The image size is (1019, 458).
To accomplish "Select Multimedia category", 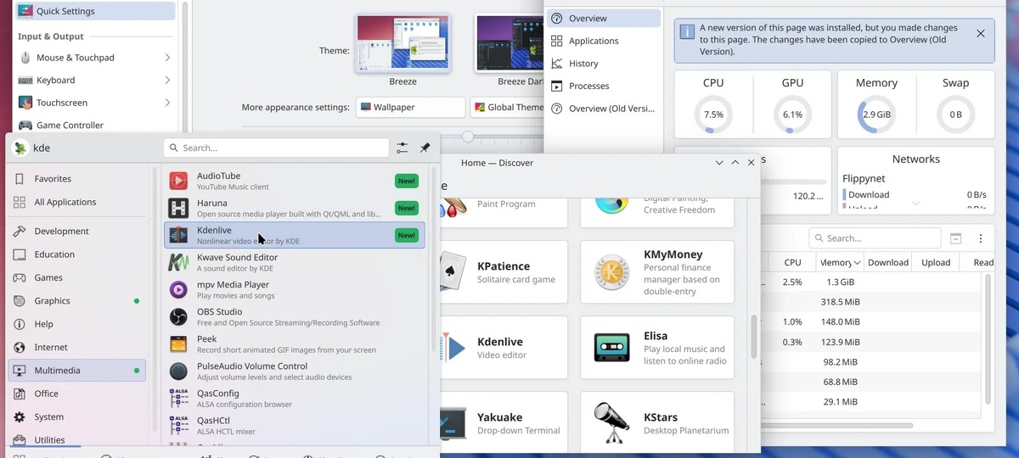I will 78,371.
